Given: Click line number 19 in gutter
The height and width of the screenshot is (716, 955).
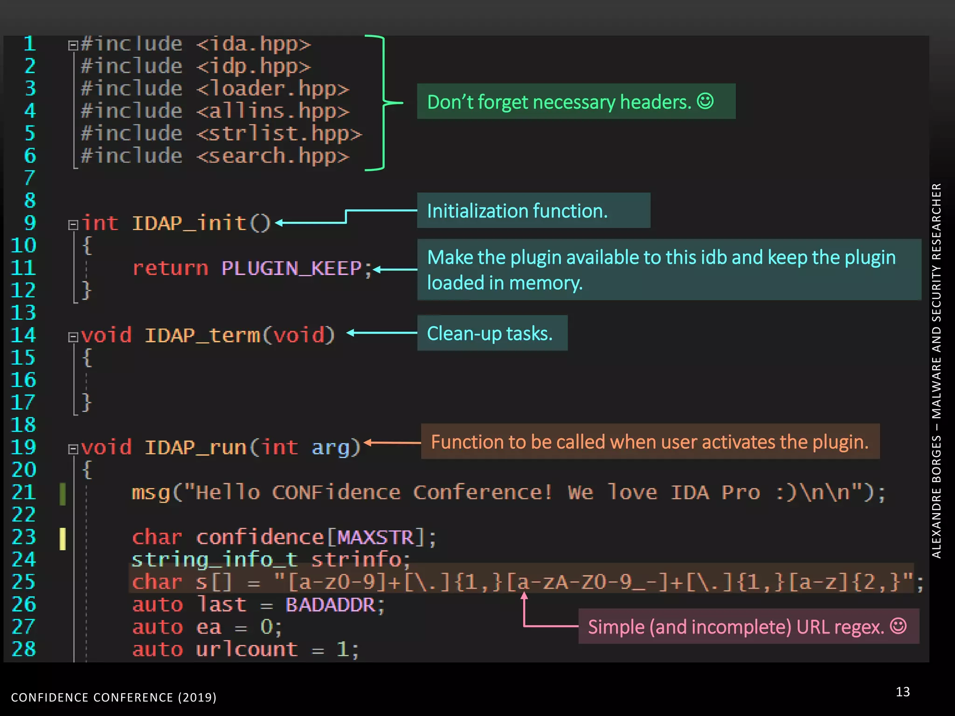Looking at the screenshot, I should tap(23, 447).
